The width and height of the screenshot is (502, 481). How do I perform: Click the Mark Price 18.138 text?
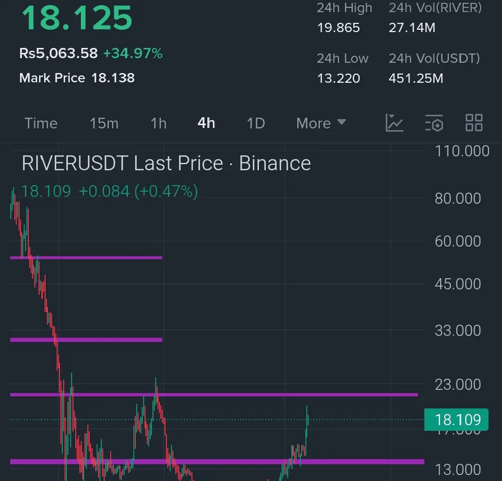[77, 78]
